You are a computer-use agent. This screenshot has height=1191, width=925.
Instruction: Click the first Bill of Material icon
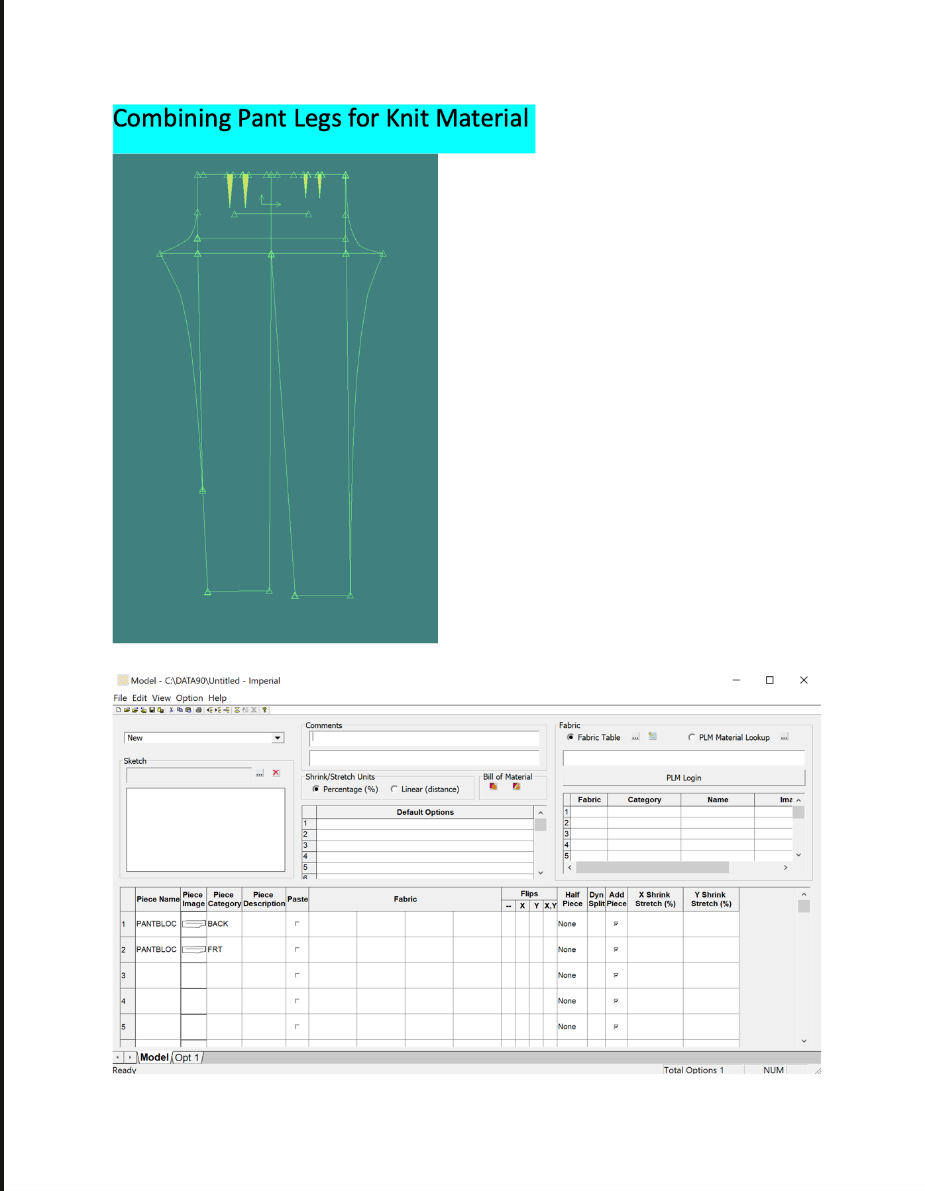pos(494,786)
